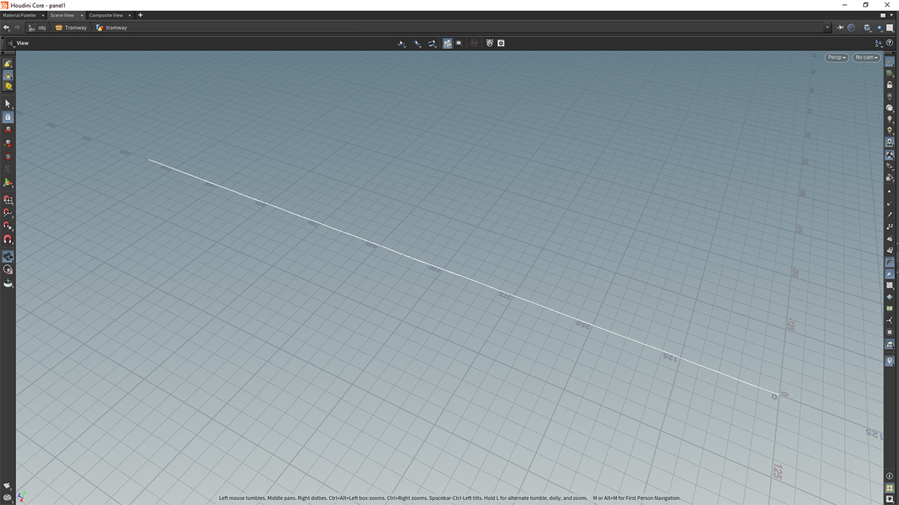Image resolution: width=899 pixels, height=505 pixels.
Task: Activate the Select arrow tool
Action: pyautogui.click(x=8, y=104)
